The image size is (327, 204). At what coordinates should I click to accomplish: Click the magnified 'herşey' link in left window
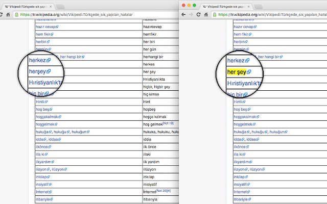point(37,71)
